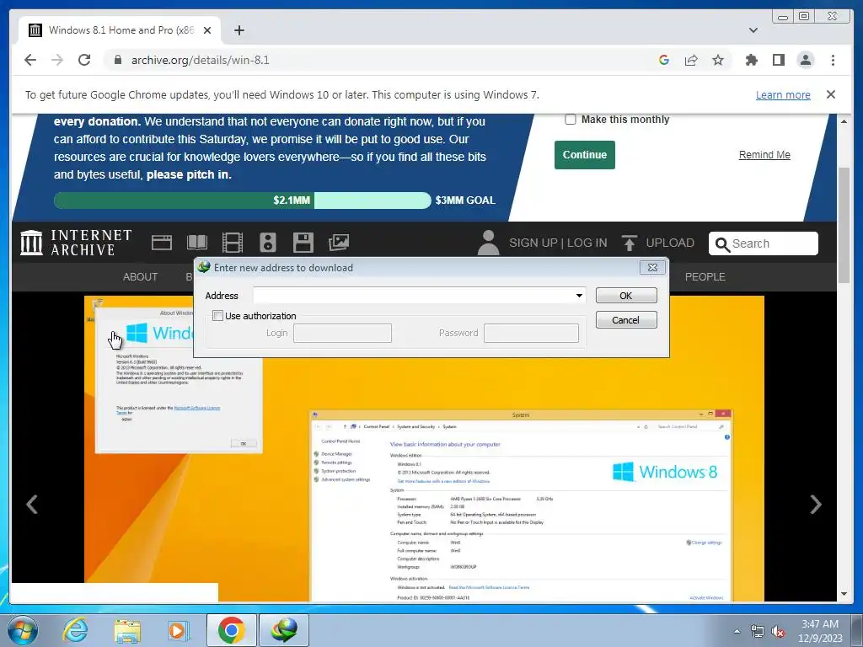
Task: Share this page icon in address bar
Action: (691, 60)
